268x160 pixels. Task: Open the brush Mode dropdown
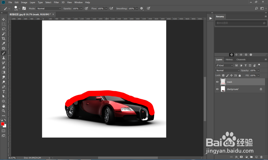pos(49,9)
